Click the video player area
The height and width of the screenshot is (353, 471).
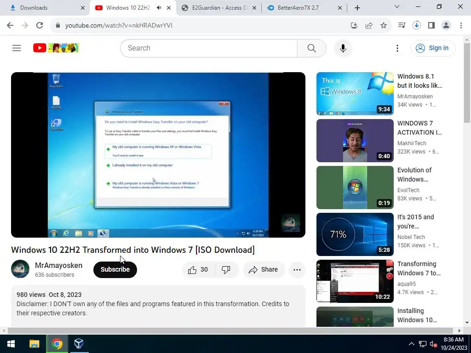pyautogui.click(x=158, y=155)
